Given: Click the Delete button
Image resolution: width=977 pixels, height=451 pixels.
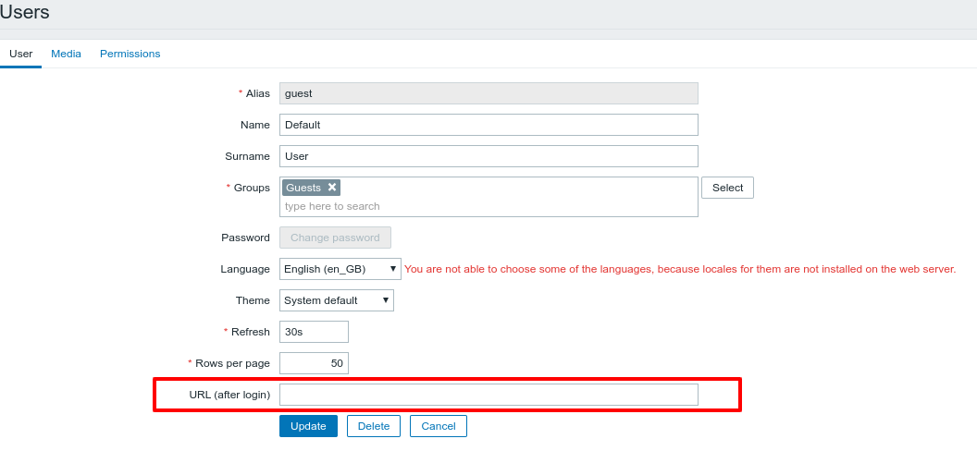Looking at the screenshot, I should (x=373, y=426).
